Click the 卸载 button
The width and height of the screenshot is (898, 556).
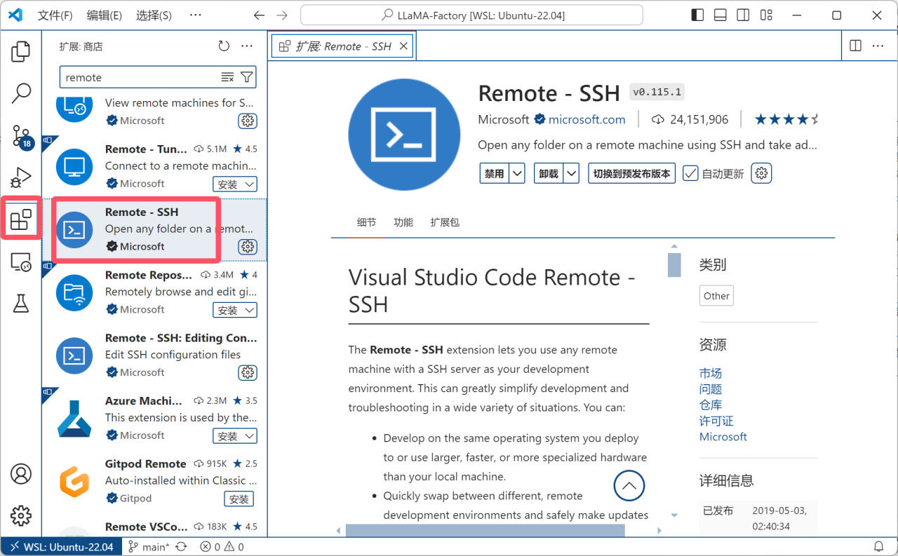coord(549,173)
